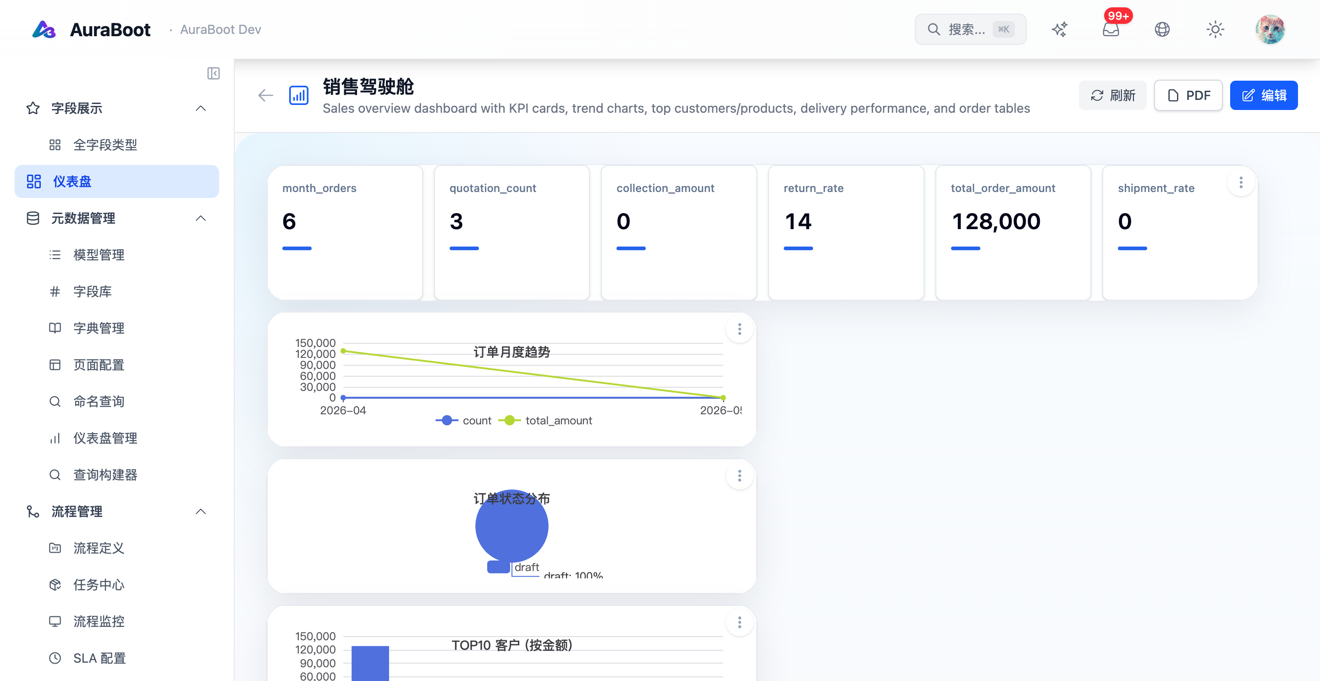Image resolution: width=1320 pixels, height=681 pixels.
Task: Click the monitor icon beside 流程监控
Action: tap(55, 621)
